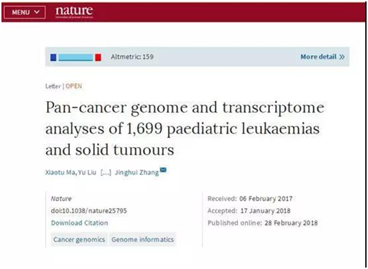Select the Genome informatics tag
The image size is (368, 269).
point(142,240)
